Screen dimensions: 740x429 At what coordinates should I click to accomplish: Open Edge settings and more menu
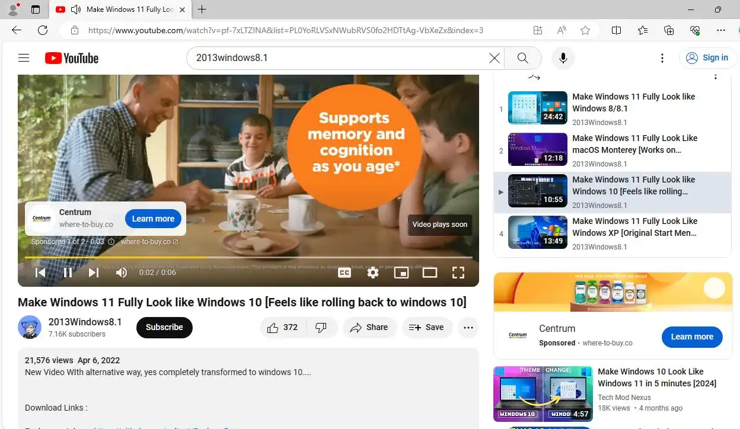[721, 30]
